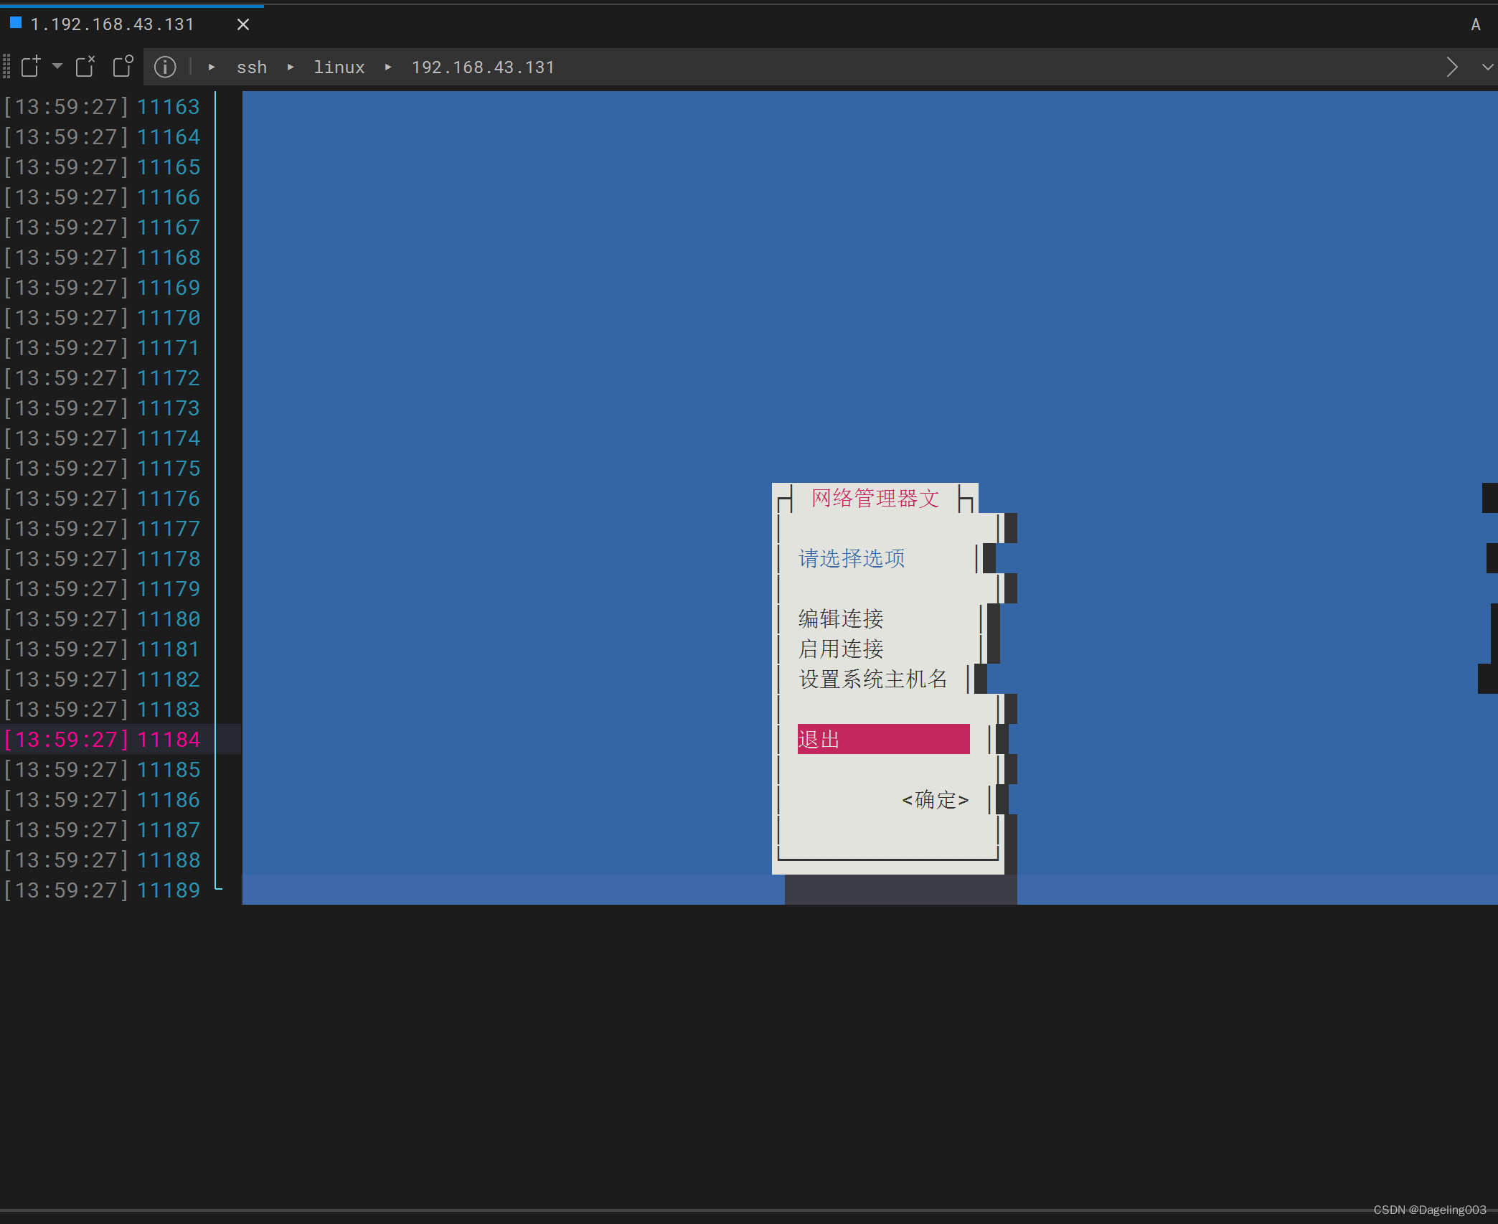The height and width of the screenshot is (1224, 1498).
Task: Click the 192.168.43.131 breadcrumb entry
Action: pos(483,67)
